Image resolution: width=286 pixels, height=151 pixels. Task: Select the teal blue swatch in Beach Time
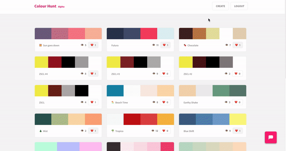115,91
